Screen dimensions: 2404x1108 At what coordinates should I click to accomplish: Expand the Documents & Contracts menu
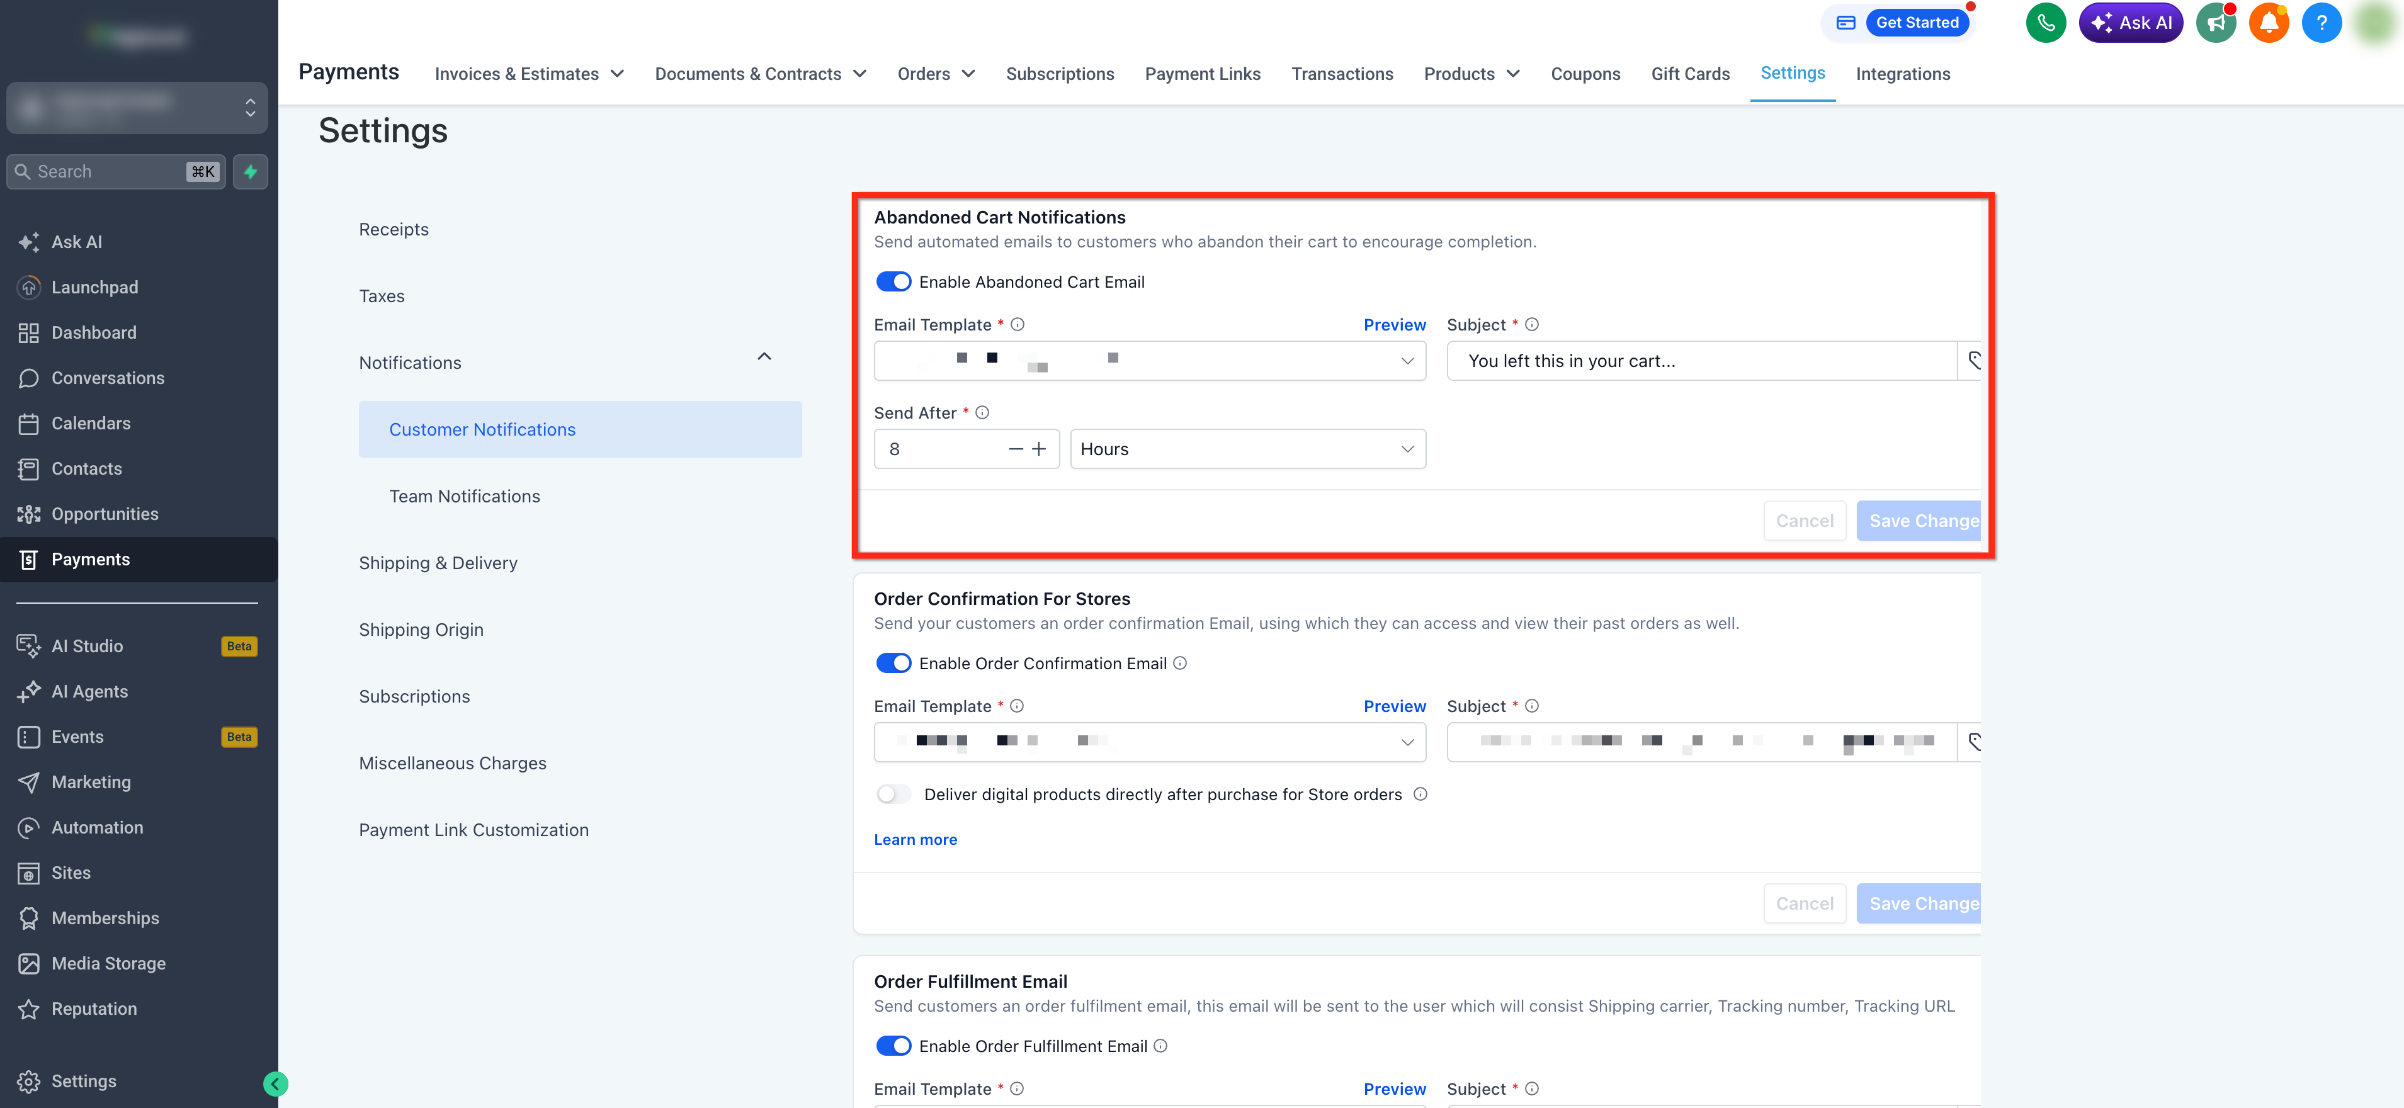click(761, 74)
